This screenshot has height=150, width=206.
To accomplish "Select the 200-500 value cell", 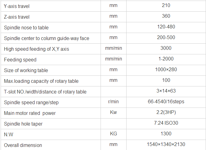I will coord(166,38).
